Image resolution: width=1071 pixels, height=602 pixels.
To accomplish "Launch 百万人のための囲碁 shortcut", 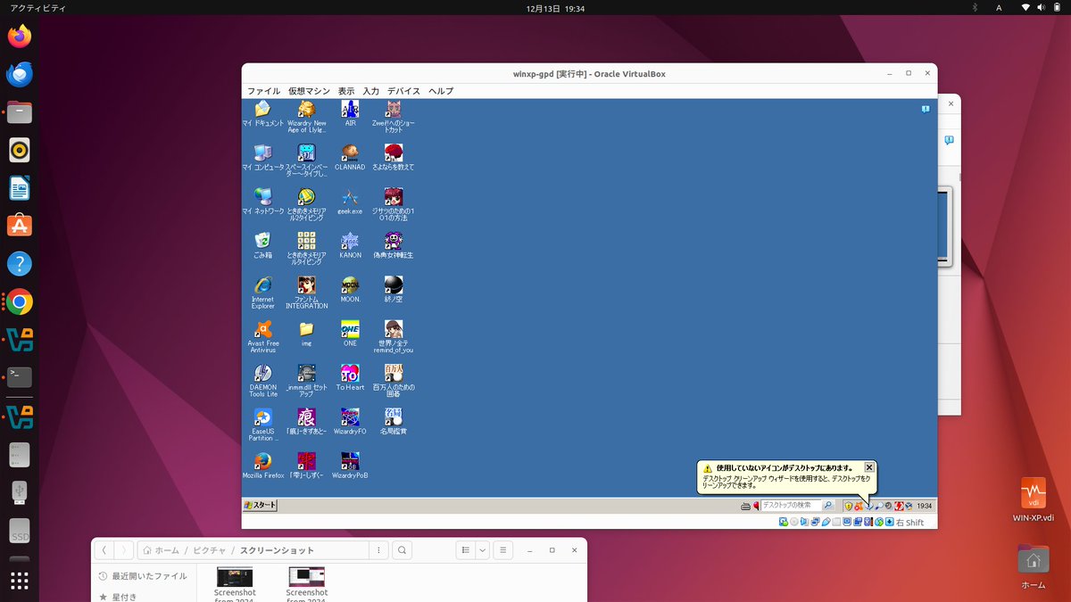I will 394,379.
